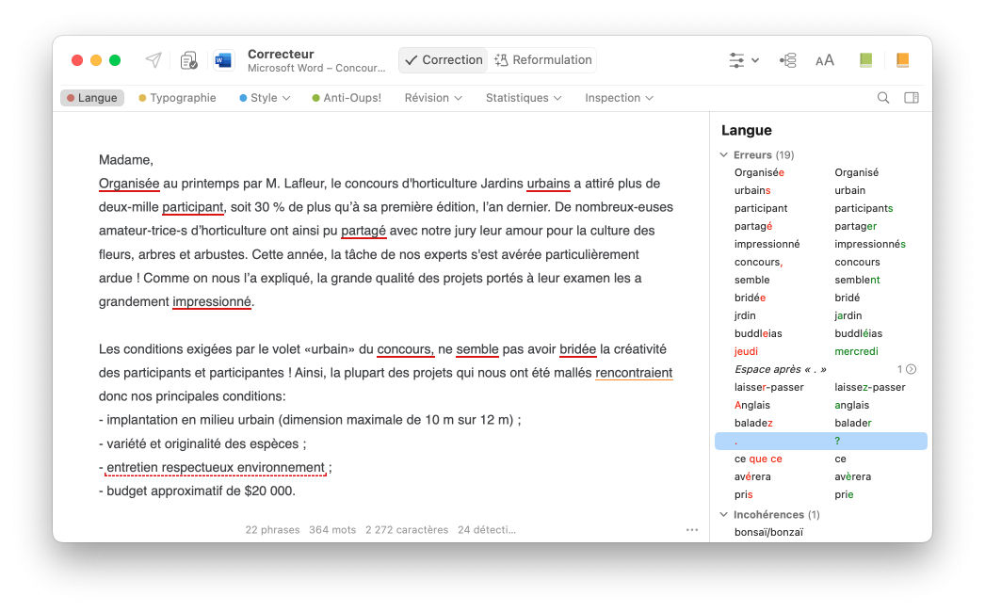Click the AA text size icon
The image size is (985, 612).
(825, 60)
